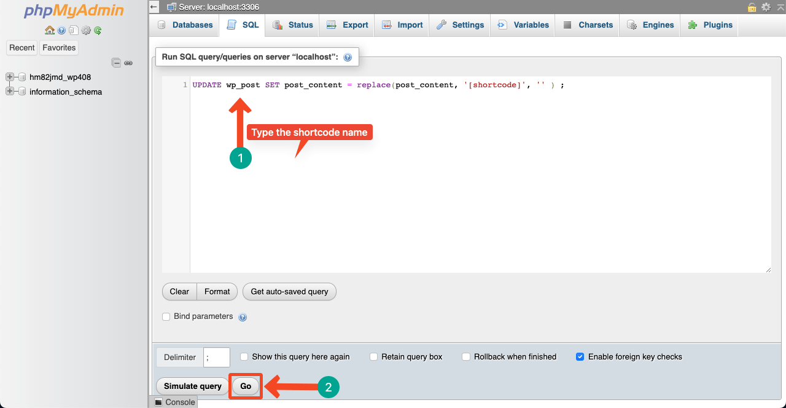Open the Charsets tab
Viewport: 786px width, 408px height.
coord(588,25)
